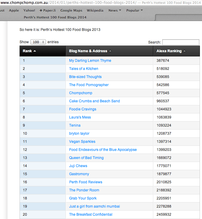Open the Wikipedia bookmark

point(95,10)
